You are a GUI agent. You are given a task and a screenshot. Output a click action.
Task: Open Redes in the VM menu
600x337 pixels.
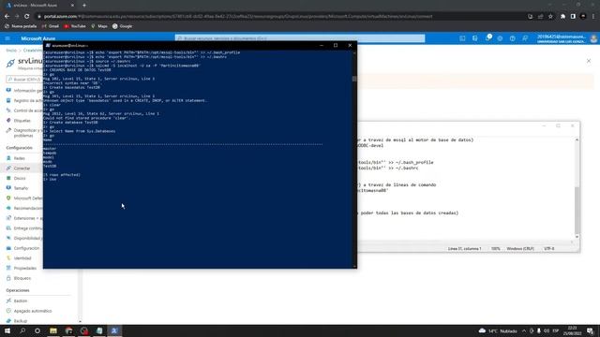pos(19,158)
